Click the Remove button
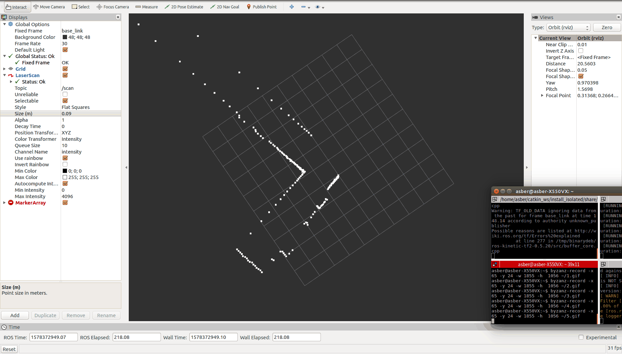Screen dimensions: 622x354 click(76, 315)
